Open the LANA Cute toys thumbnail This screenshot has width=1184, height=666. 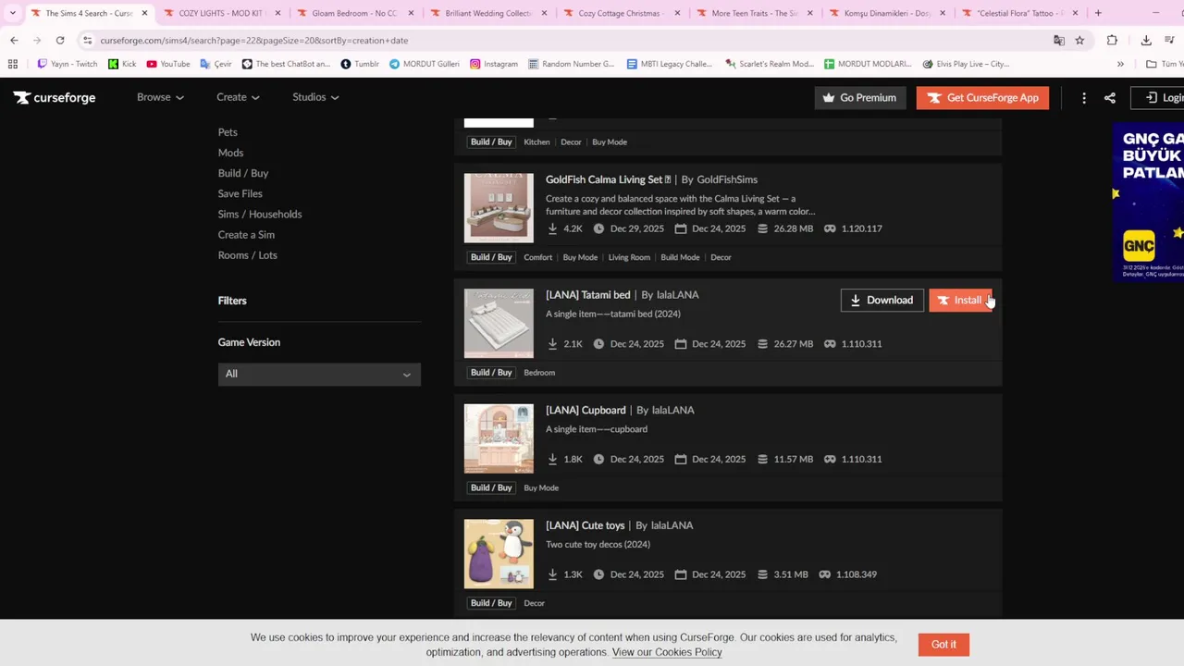[499, 554]
